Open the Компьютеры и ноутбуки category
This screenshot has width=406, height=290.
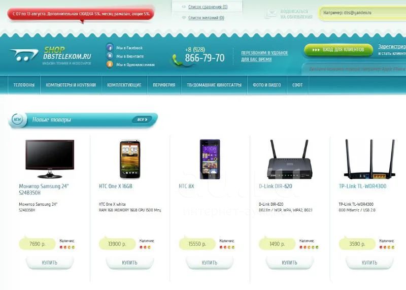pyautogui.click(x=71, y=85)
